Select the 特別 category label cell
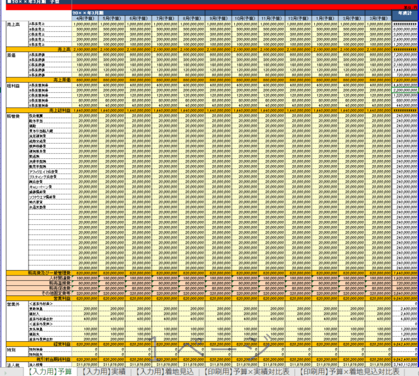 (x=11, y=349)
